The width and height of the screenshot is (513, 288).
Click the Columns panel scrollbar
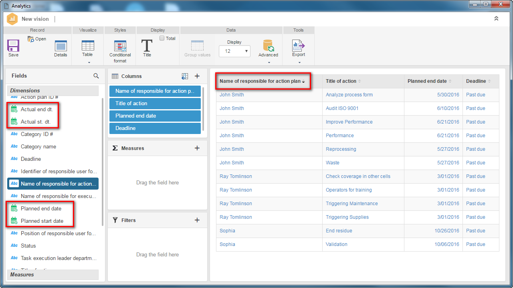coord(204,109)
